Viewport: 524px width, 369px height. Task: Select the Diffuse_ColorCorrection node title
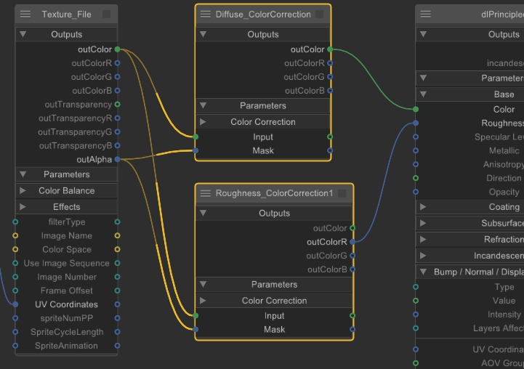(x=263, y=15)
